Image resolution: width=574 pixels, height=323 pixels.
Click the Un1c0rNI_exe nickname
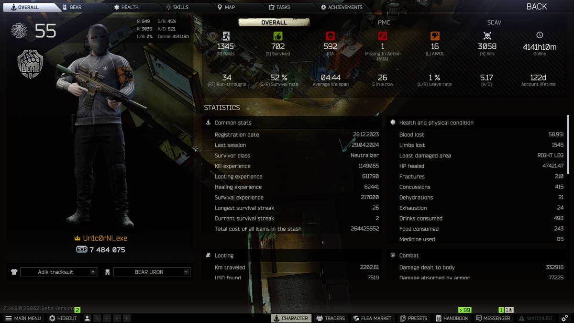tap(105, 238)
